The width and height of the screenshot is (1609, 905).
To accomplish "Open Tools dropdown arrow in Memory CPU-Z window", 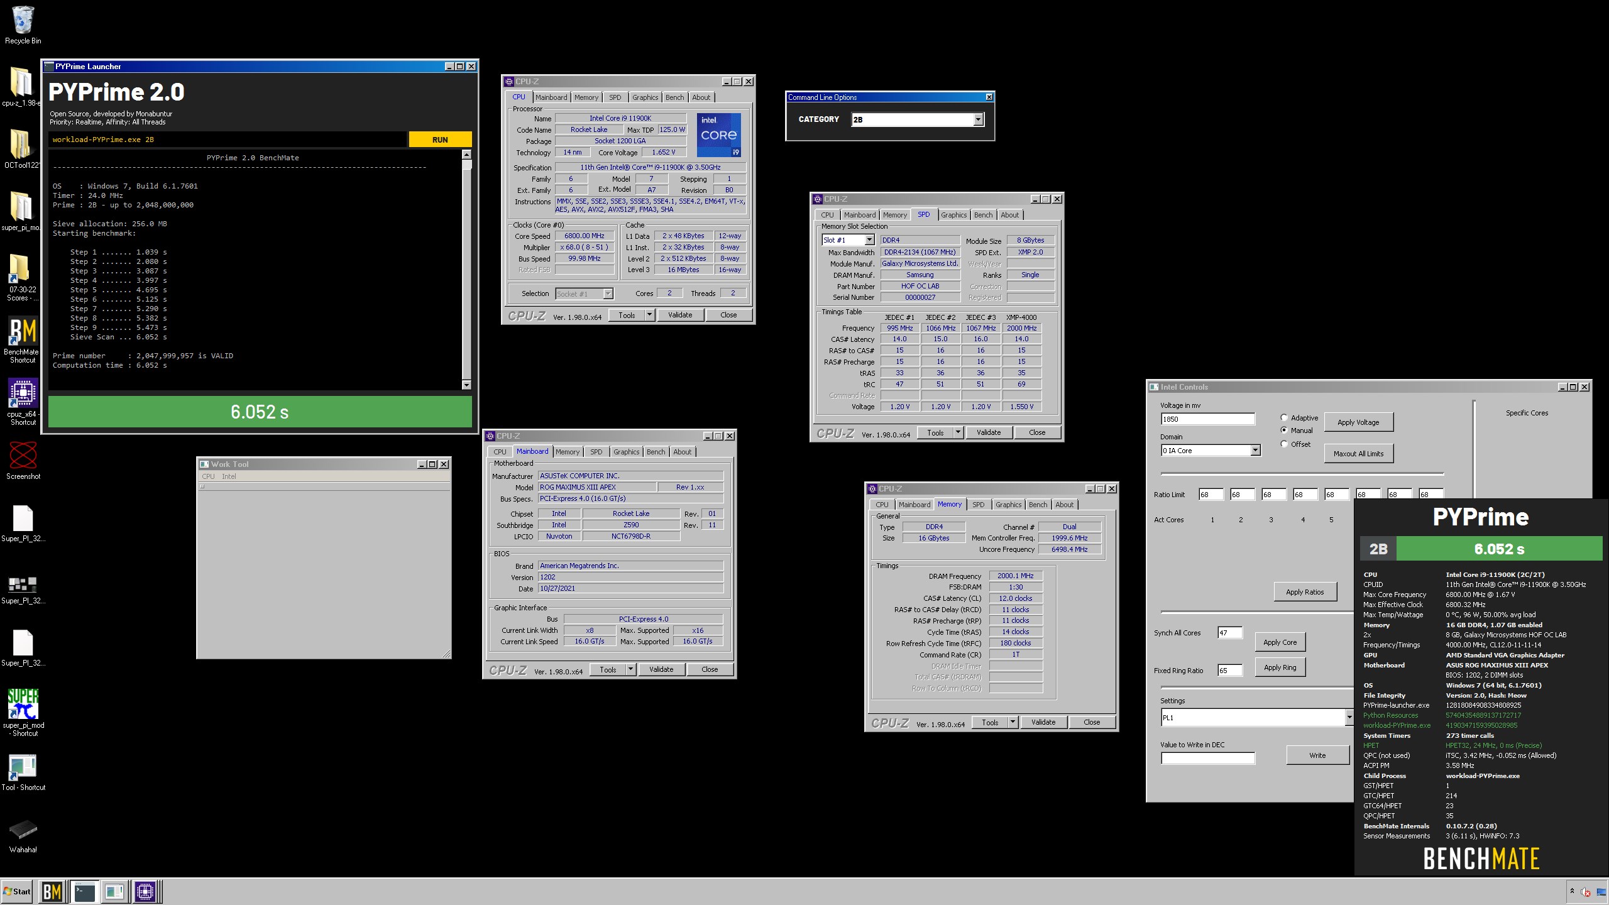I will click(x=1013, y=722).
